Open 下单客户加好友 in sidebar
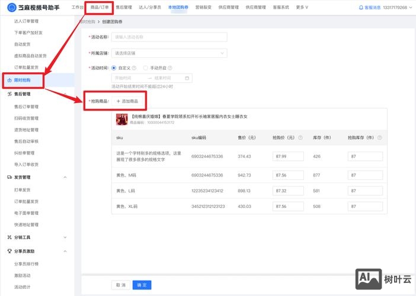The image size is (416, 296). [x=28, y=33]
